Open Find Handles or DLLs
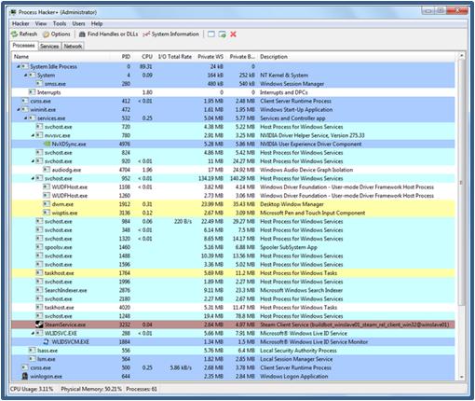475x401 pixels. pos(108,35)
